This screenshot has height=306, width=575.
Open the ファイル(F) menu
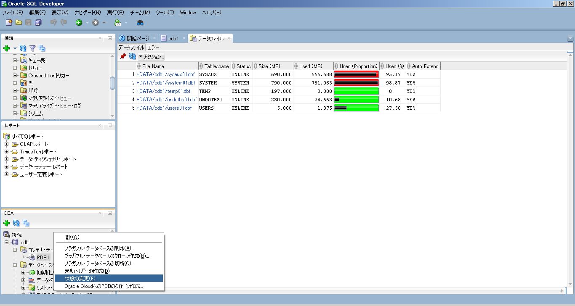tap(13, 13)
